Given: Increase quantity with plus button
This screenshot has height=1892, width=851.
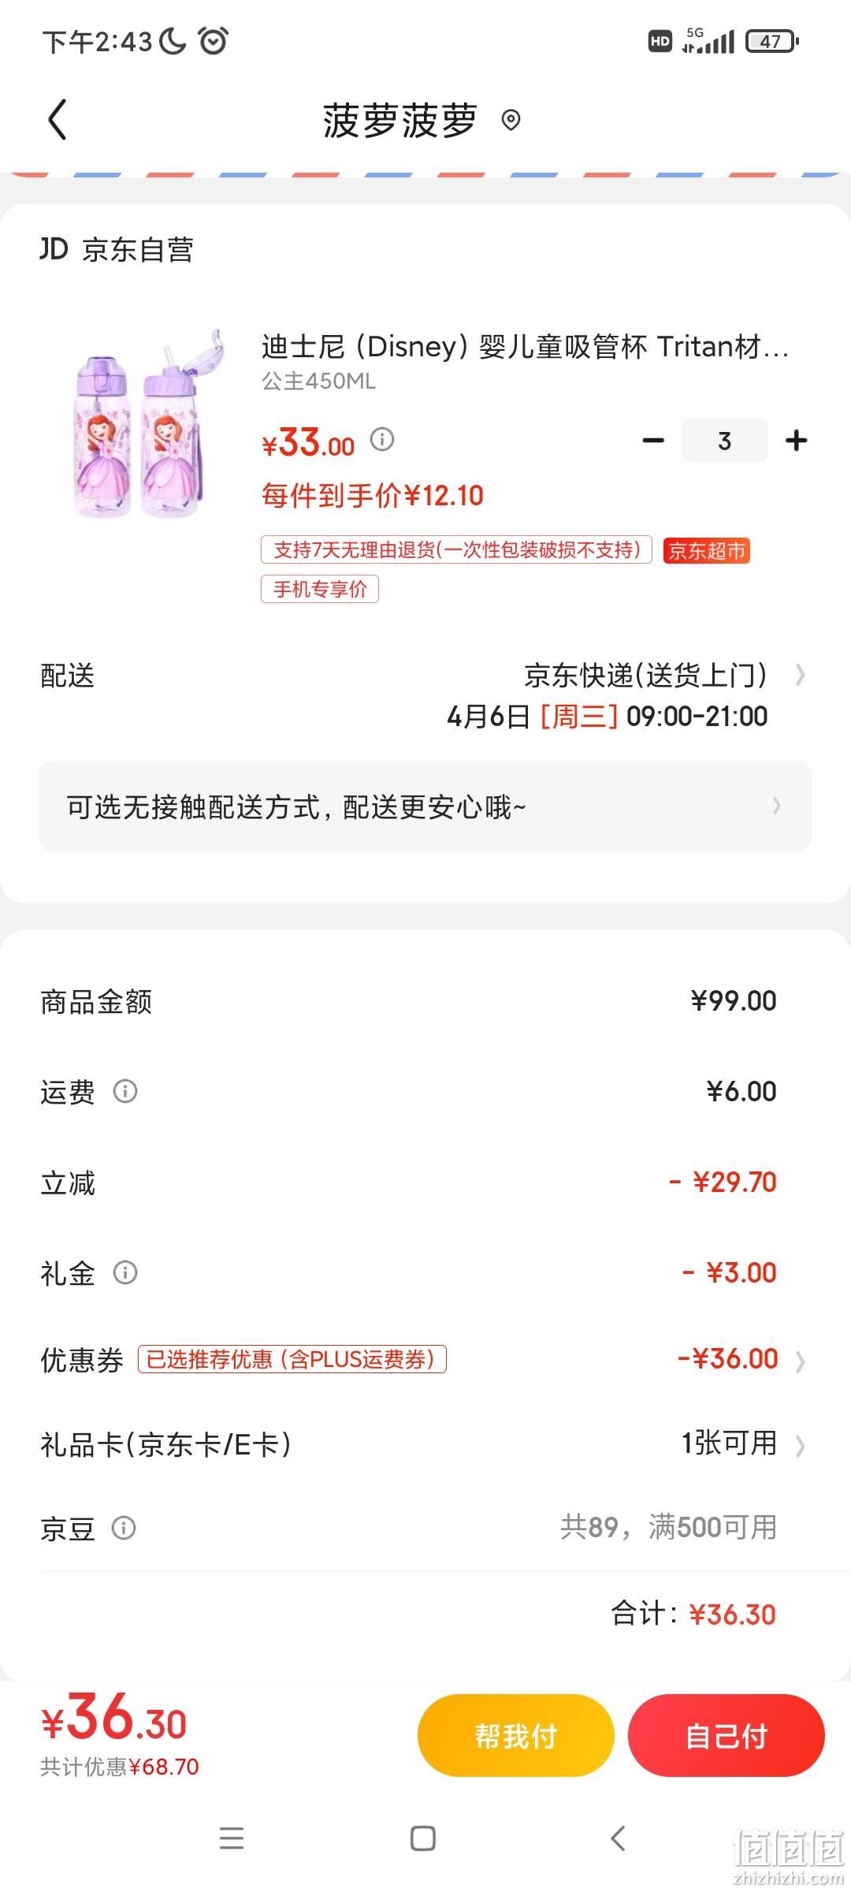Looking at the screenshot, I should (x=797, y=440).
